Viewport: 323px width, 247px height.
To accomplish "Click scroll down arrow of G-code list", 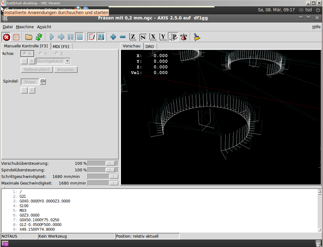I will point(320,230).
